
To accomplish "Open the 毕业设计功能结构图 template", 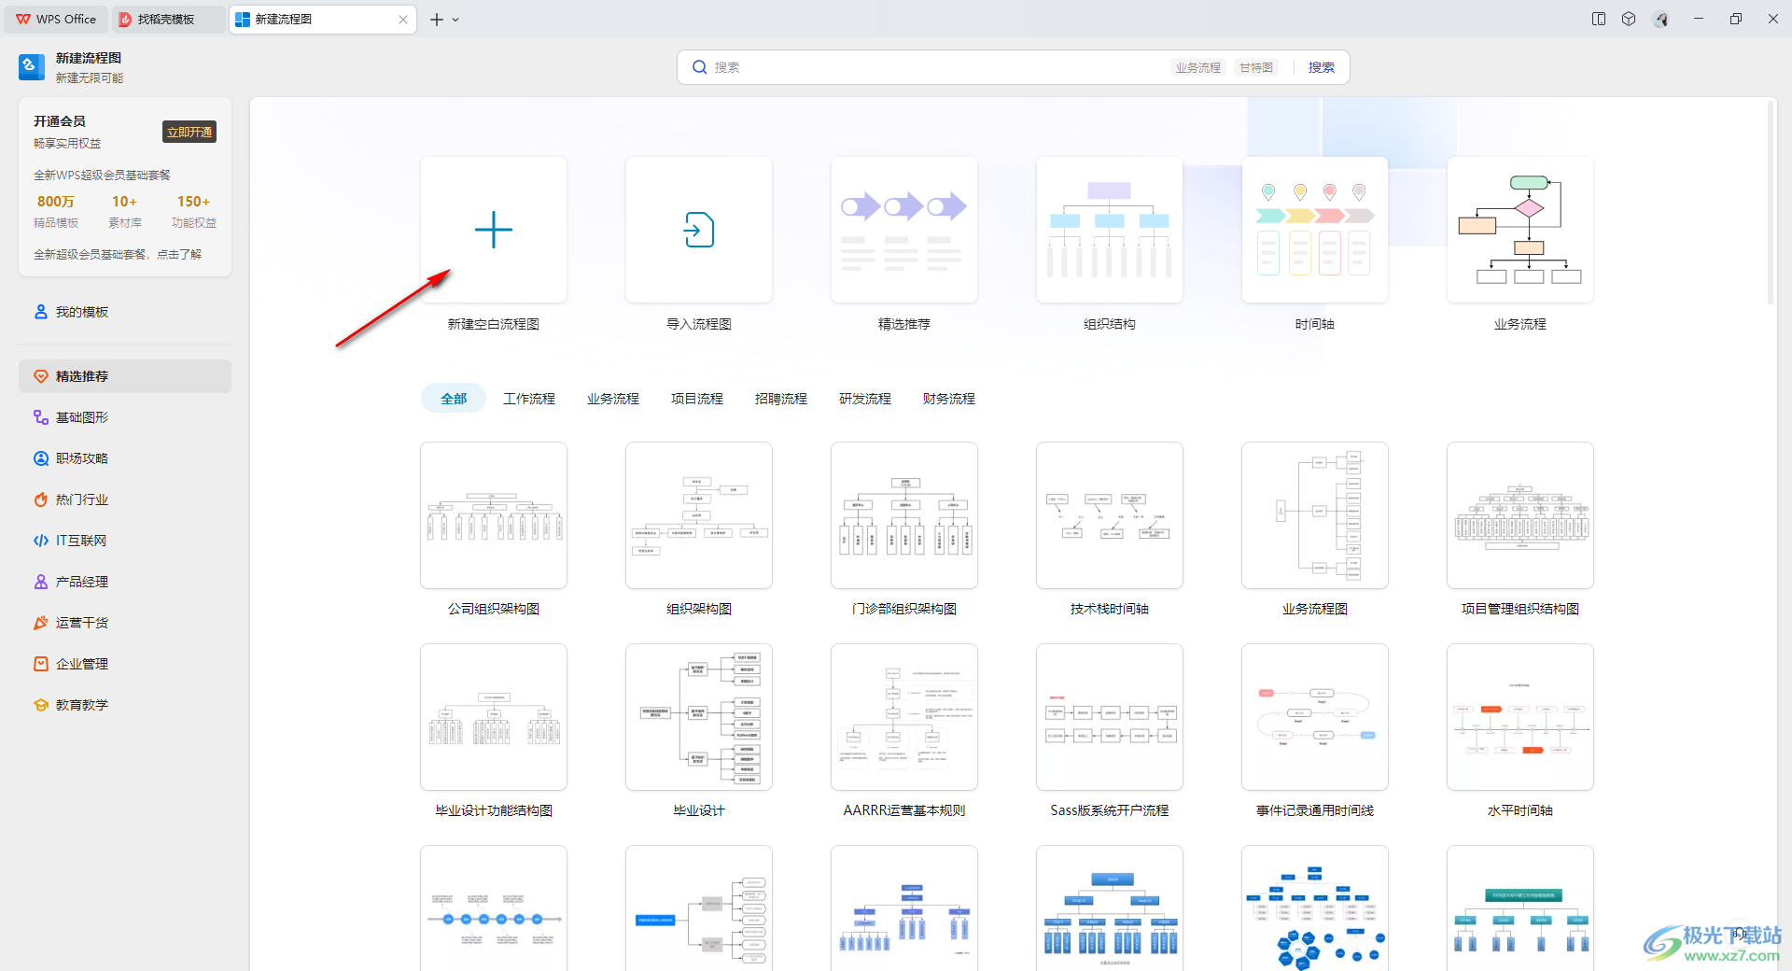I will coord(494,717).
